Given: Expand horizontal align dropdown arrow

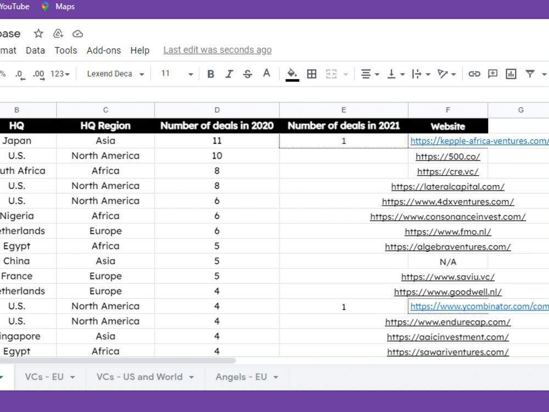Looking at the screenshot, I should [377, 74].
